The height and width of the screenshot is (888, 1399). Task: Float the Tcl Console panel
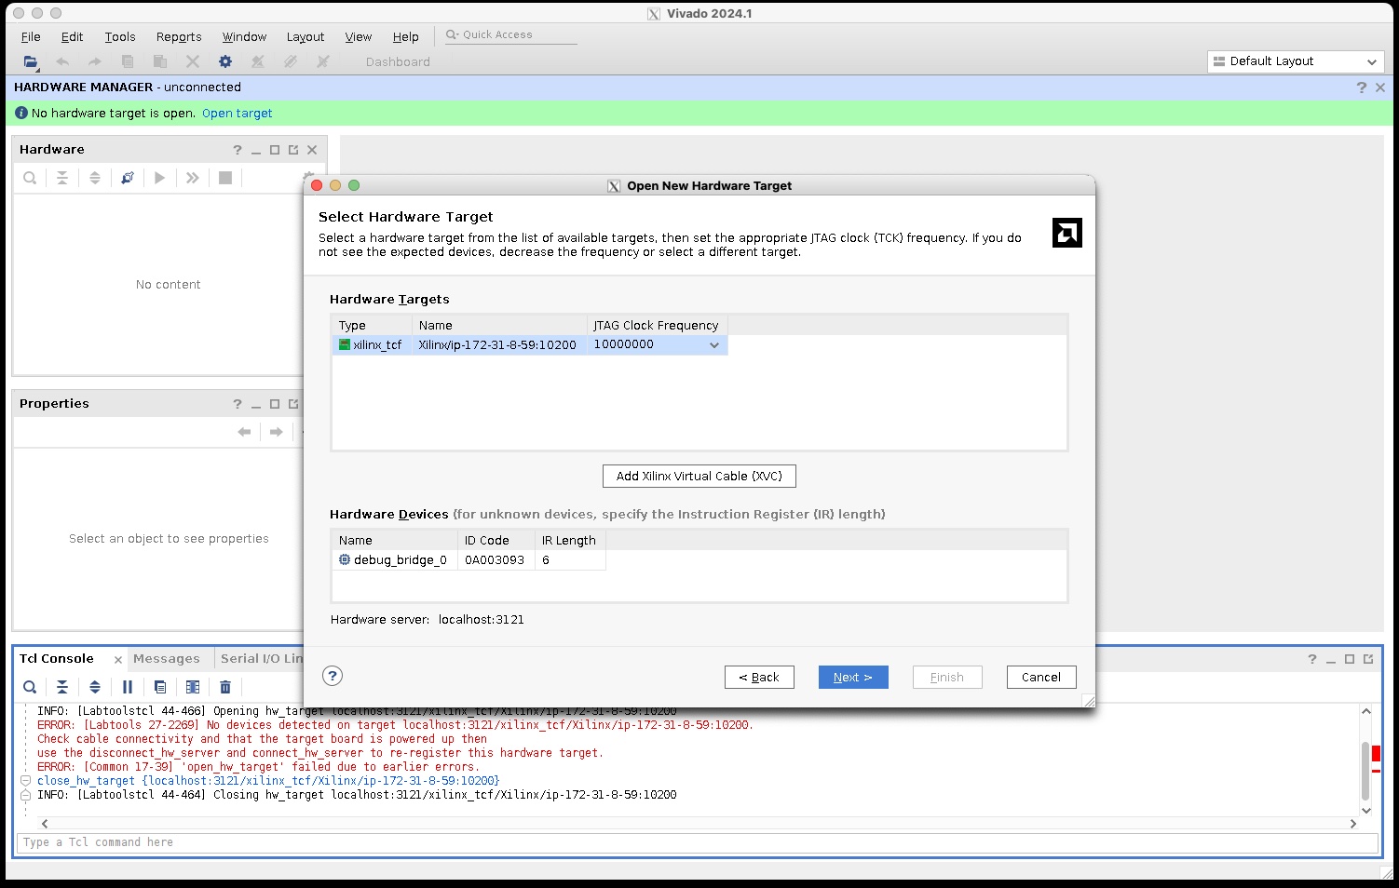(x=1368, y=659)
